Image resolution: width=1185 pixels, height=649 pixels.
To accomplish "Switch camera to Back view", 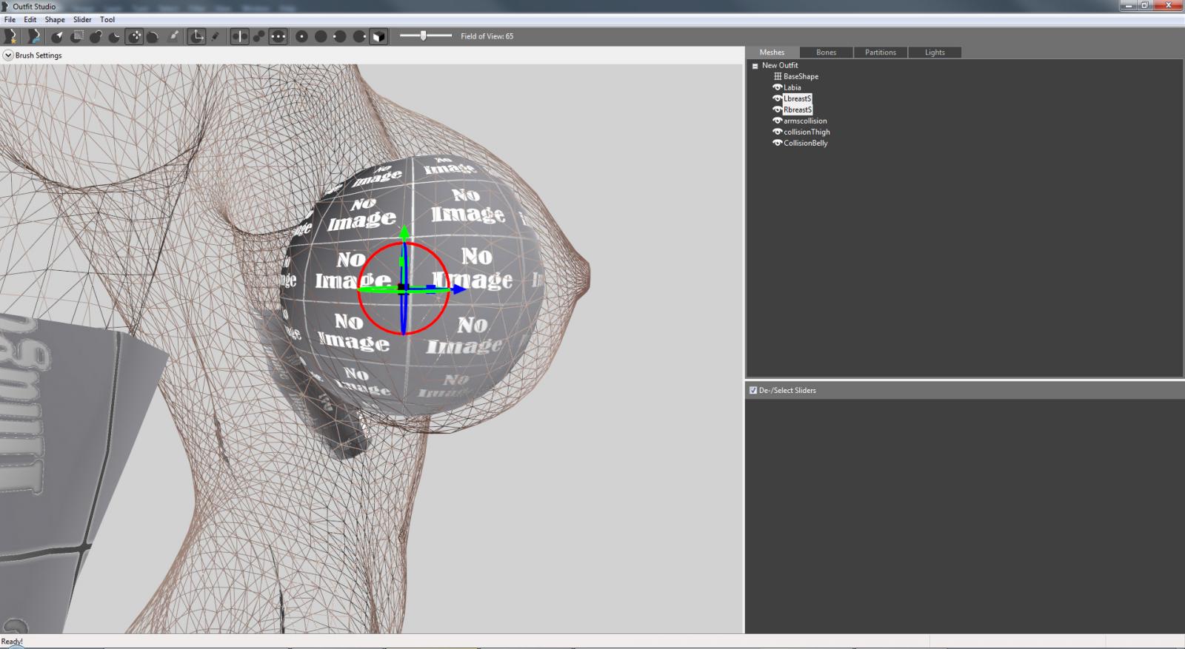I will click(x=321, y=36).
